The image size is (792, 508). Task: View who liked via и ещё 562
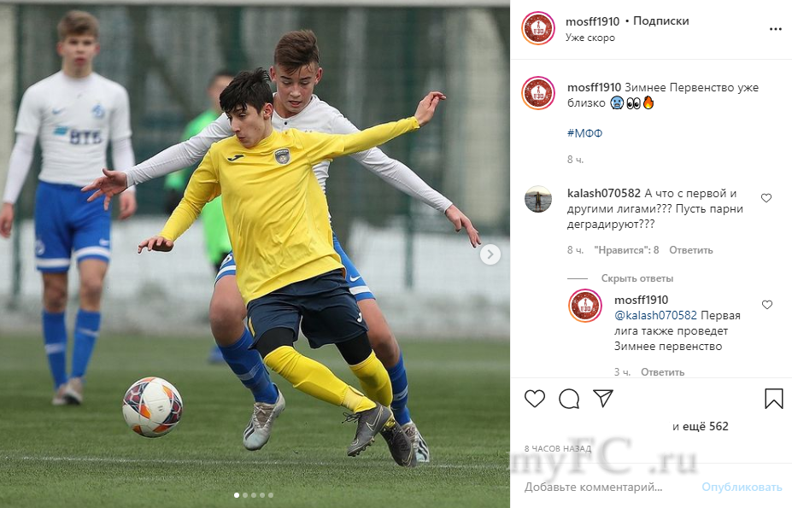click(x=700, y=426)
